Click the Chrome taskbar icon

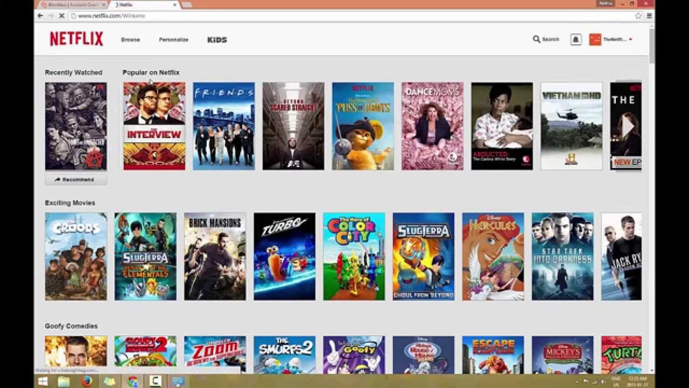tap(132, 381)
